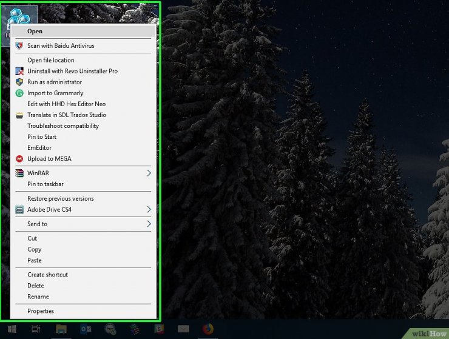
Task: Select Cut from the context menu
Action: pyautogui.click(x=83, y=238)
